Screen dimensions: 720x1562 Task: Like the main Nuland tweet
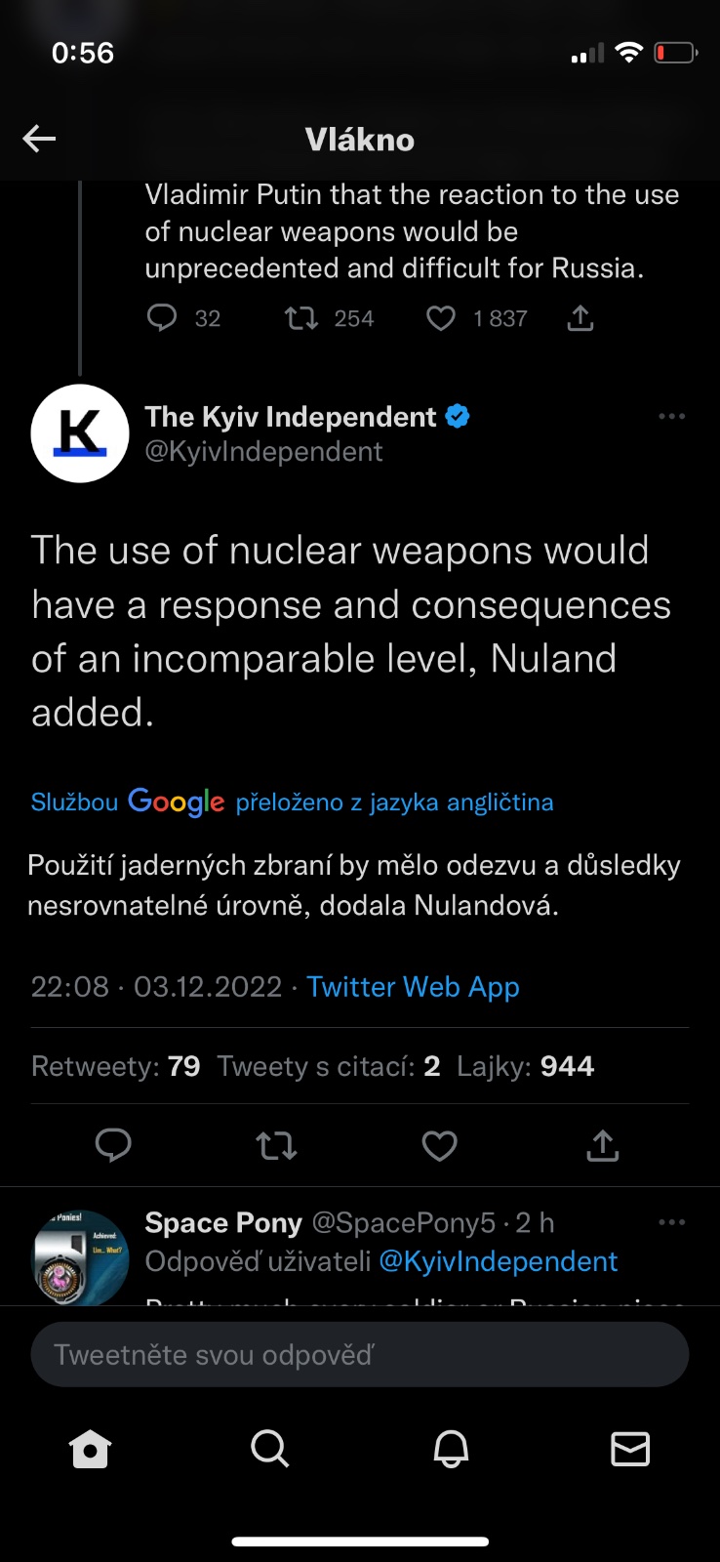click(439, 1145)
